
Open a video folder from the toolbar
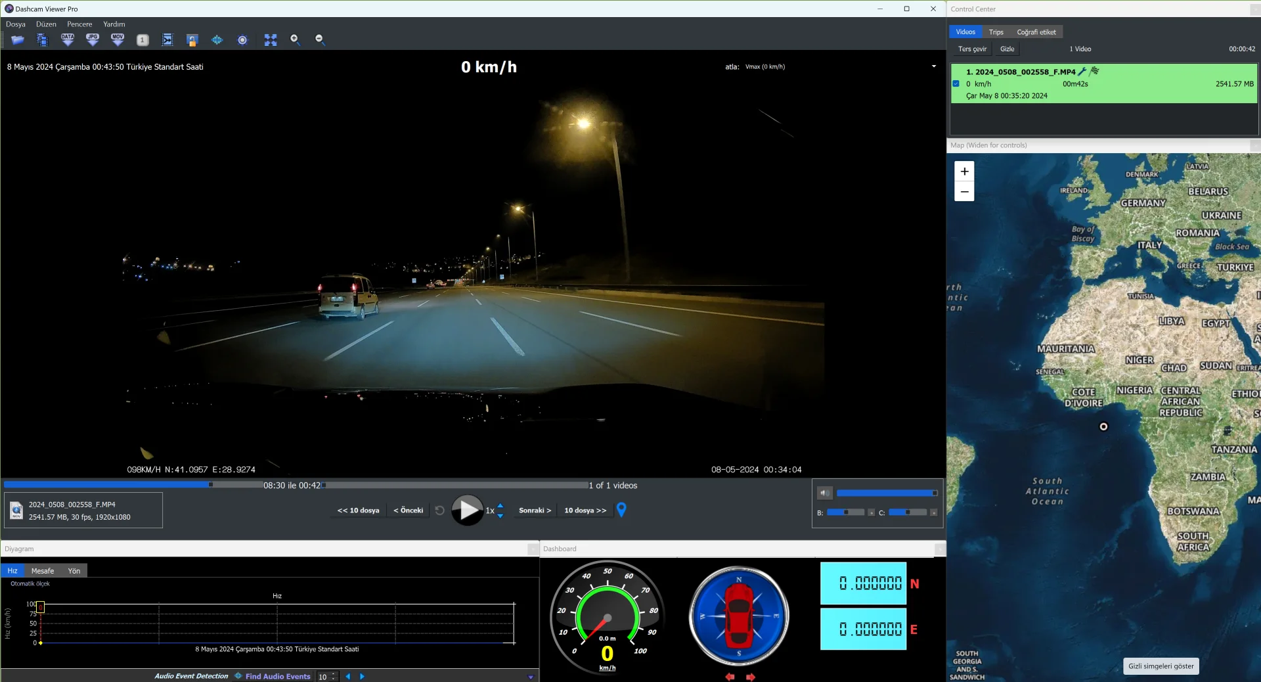pos(18,40)
